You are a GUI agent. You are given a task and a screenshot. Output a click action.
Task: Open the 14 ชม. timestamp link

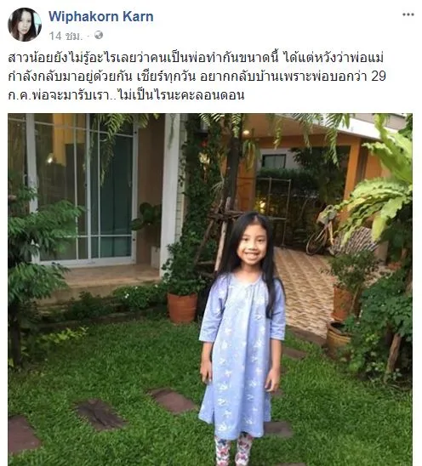66,36
